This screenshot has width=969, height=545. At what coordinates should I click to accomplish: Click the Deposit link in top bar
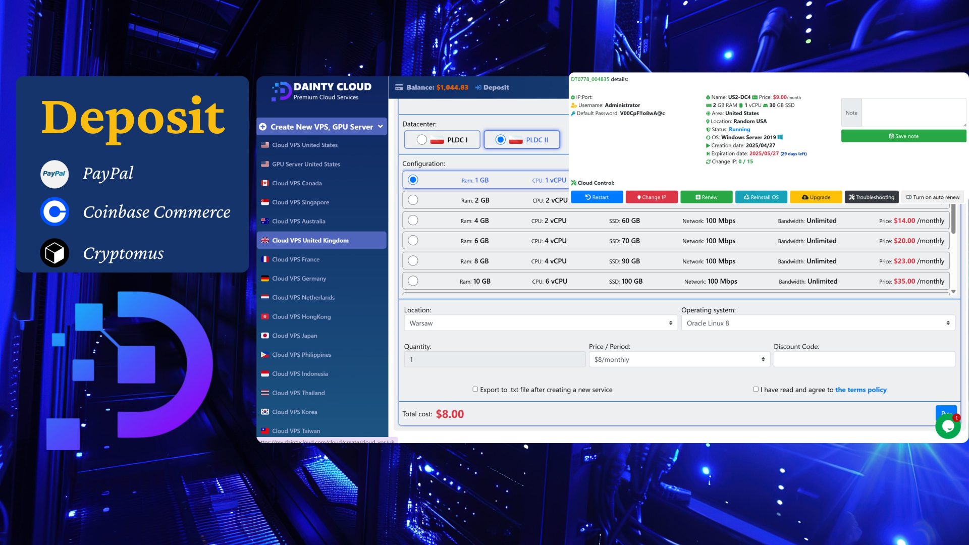492,87
